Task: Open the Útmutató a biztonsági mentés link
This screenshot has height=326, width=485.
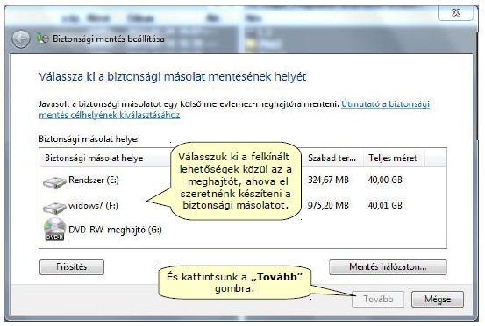Action: click(234, 110)
